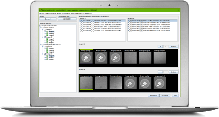
Task: Collapse Imager A under Image quality-1
Action: point(43,30)
